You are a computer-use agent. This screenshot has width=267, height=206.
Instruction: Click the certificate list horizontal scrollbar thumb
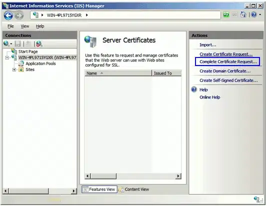pos(103,176)
